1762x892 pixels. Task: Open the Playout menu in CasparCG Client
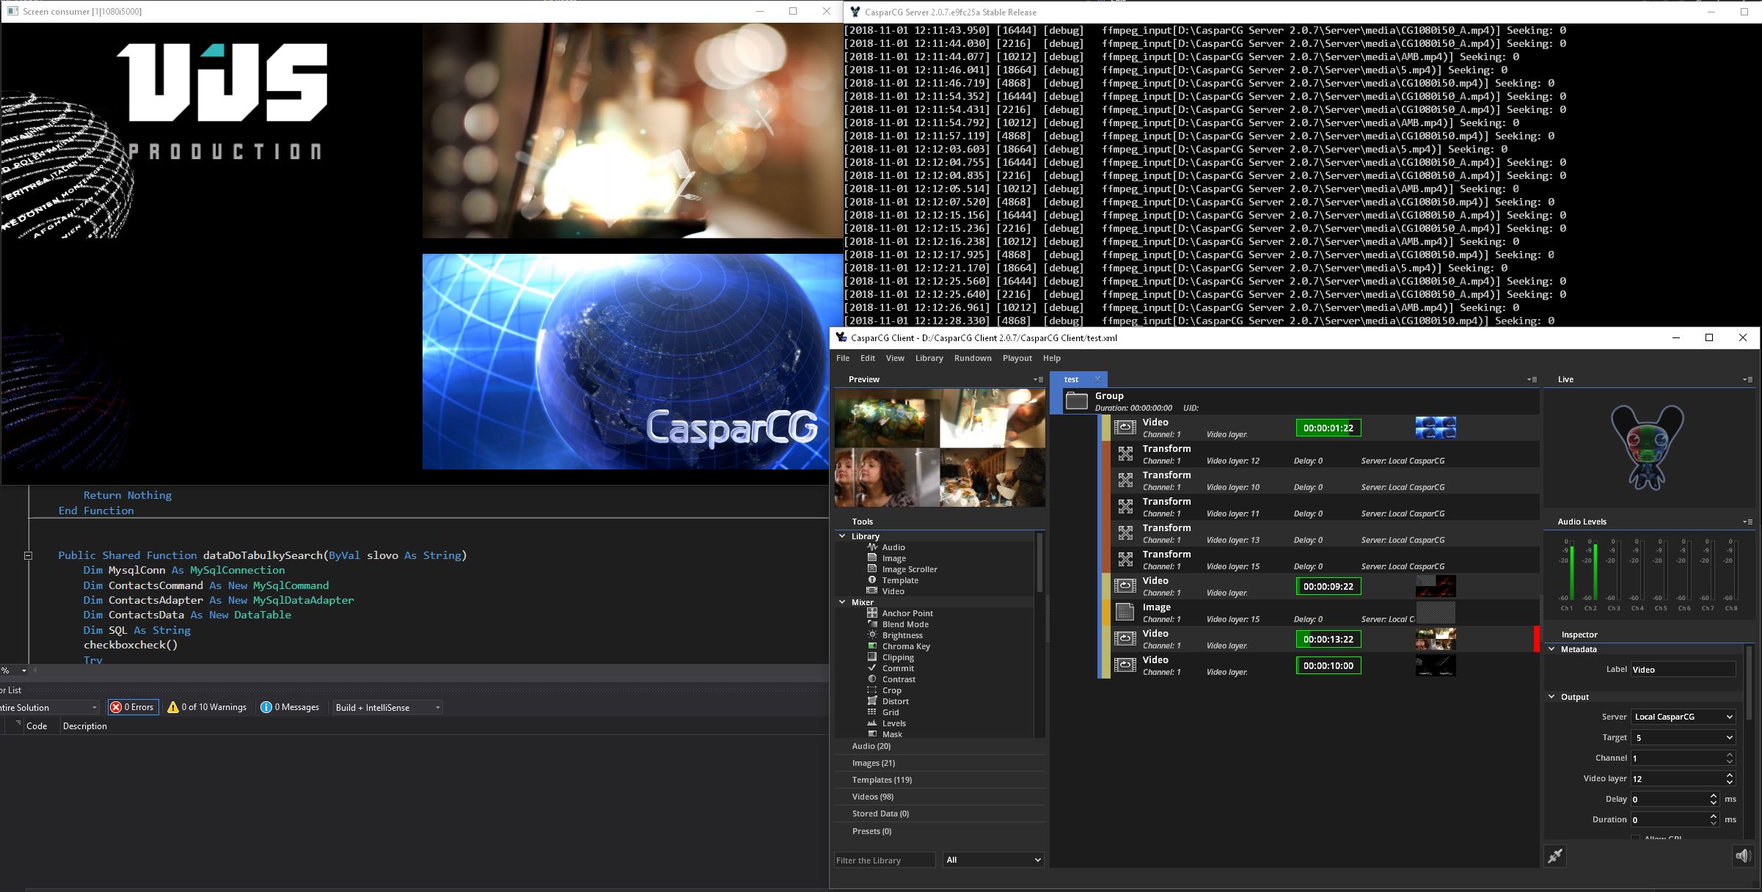(1017, 358)
